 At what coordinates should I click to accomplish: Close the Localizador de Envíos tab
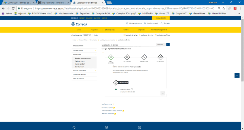click(103, 3)
